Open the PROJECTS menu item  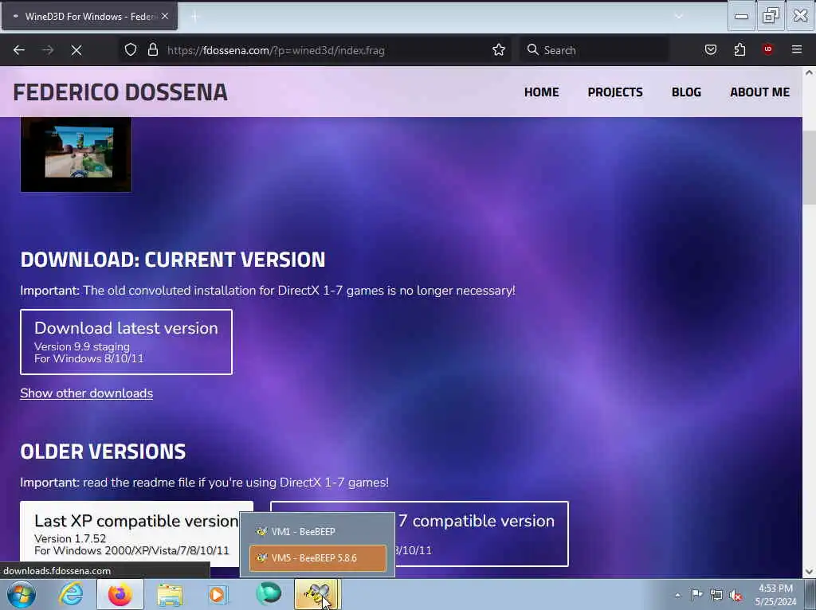tap(615, 92)
